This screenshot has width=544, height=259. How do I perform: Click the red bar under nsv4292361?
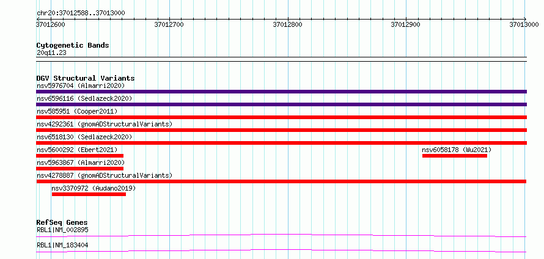coord(281,130)
